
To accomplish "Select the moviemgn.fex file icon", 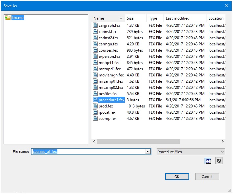I will 95,75.
